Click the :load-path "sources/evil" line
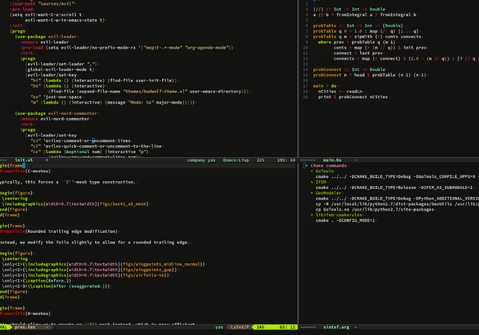 [42, 4]
